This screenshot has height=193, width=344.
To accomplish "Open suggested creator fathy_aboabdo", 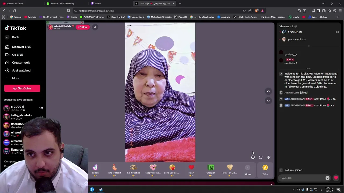I will [23, 117].
